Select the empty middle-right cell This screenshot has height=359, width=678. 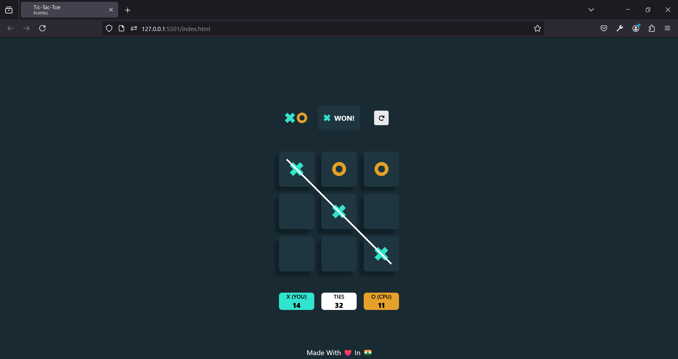coord(381,211)
